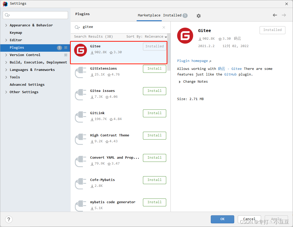293x227 pixels.
Task: Switch to the Marketplace tab
Action: click(x=149, y=15)
